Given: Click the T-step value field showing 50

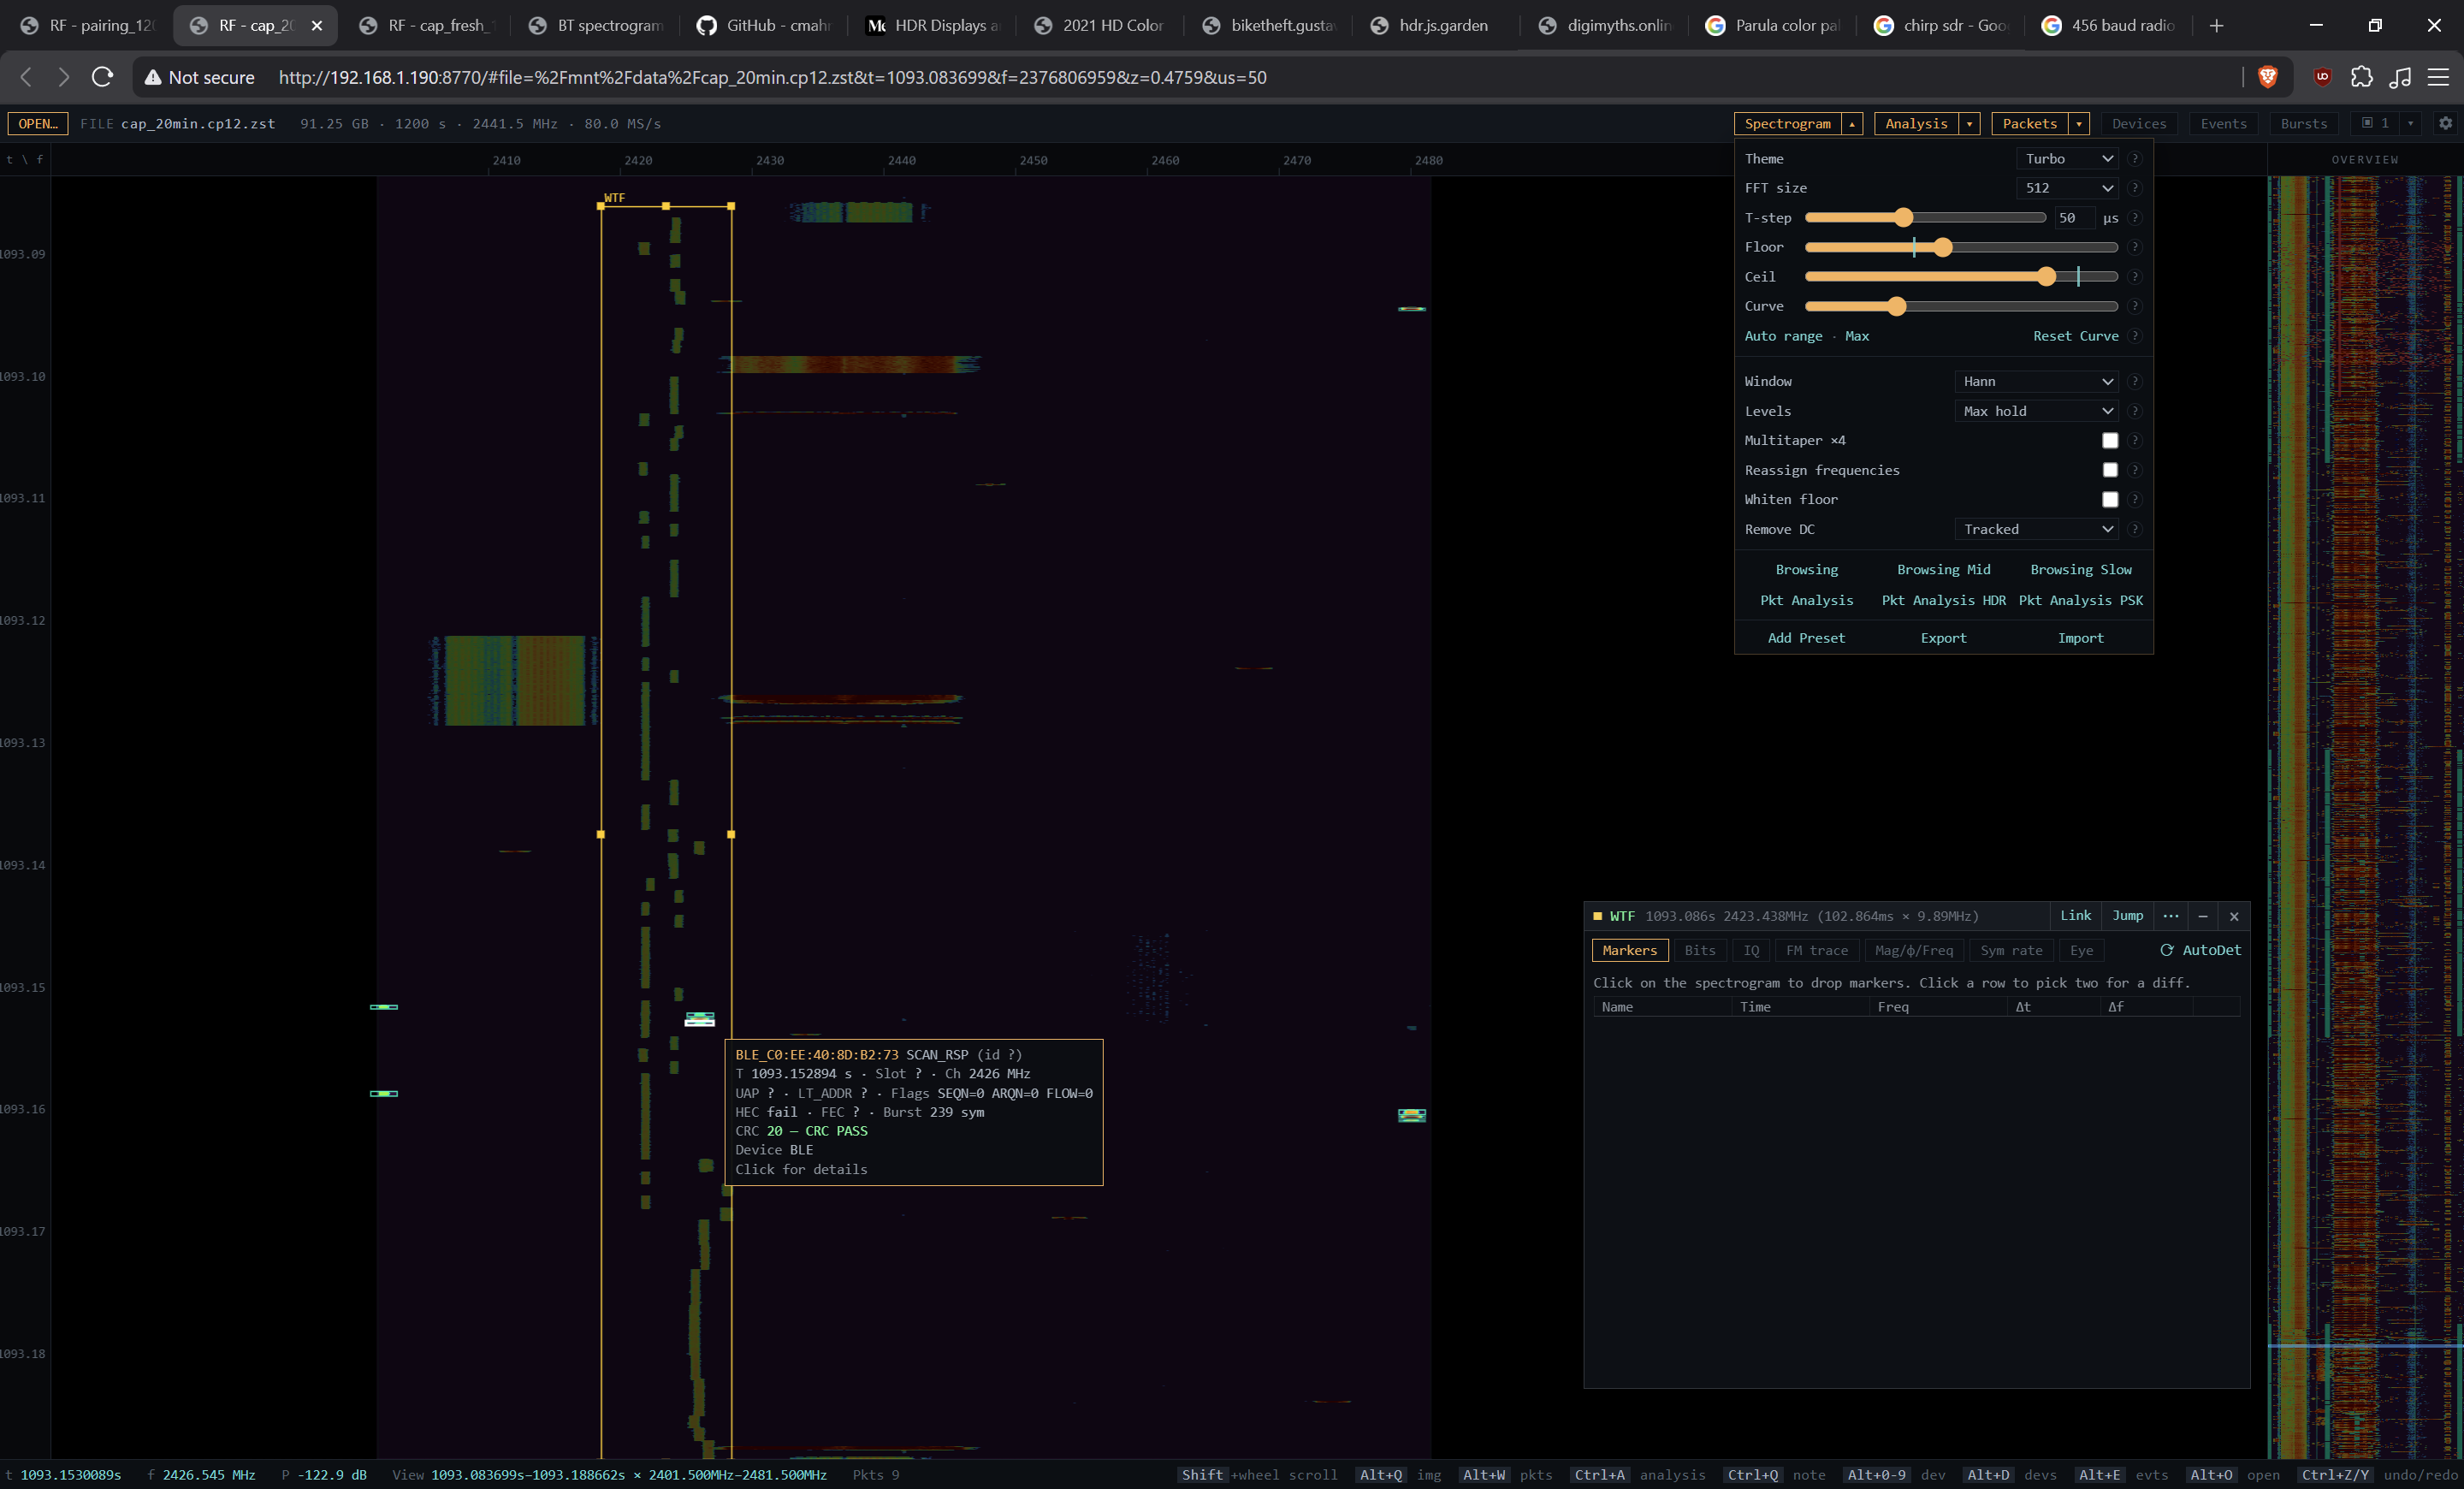Looking at the screenshot, I should [x=2073, y=218].
